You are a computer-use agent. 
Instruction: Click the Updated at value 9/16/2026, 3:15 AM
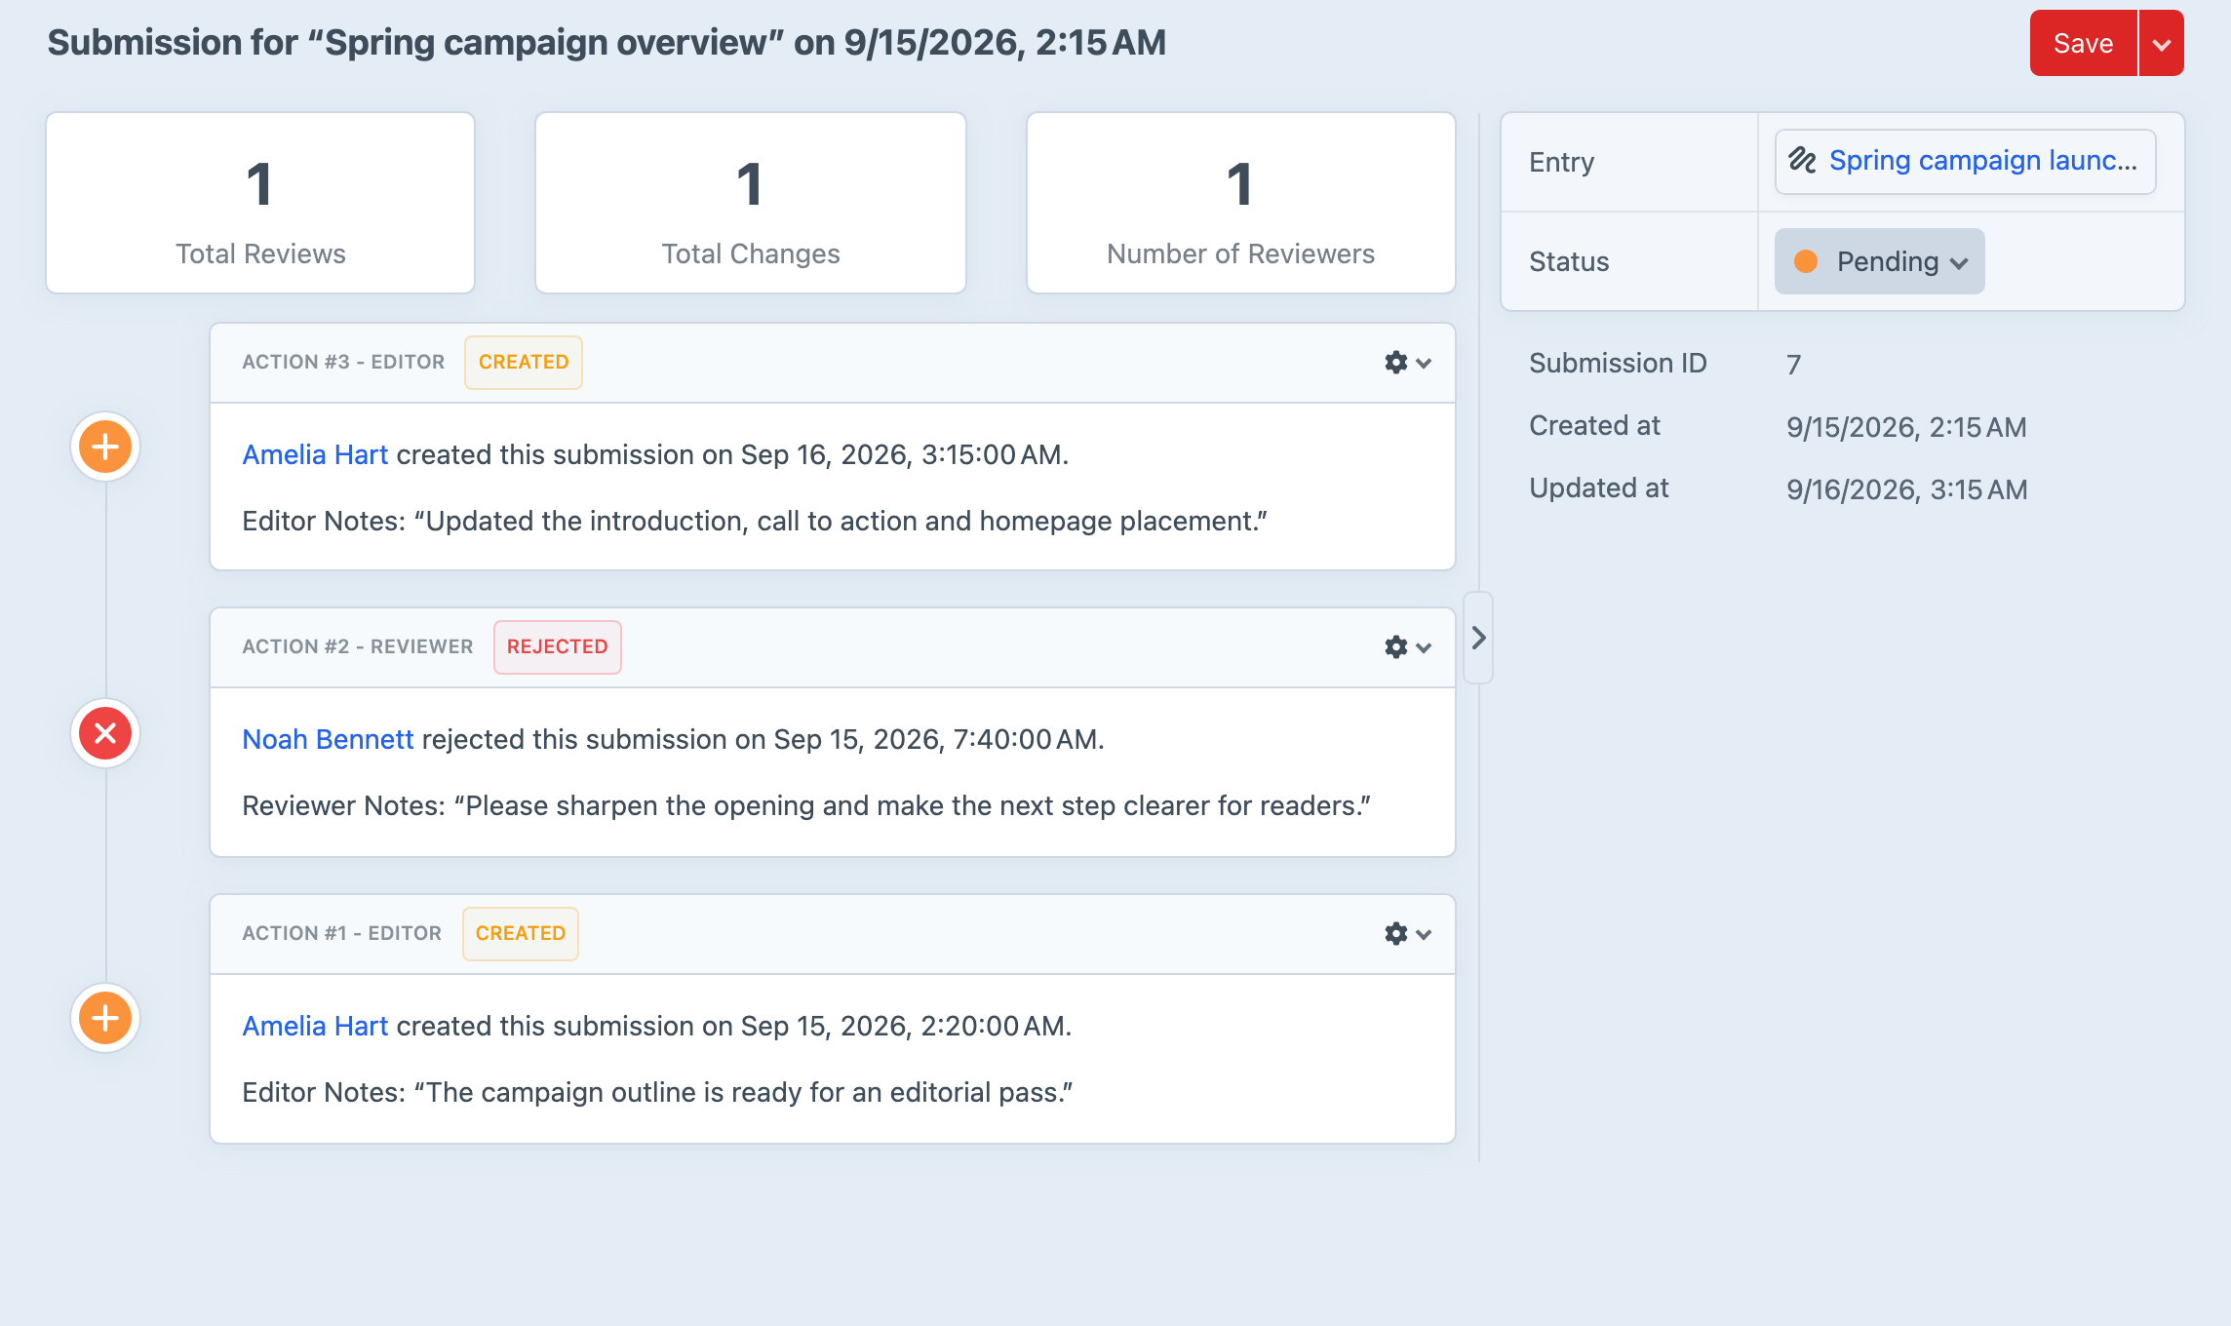pyautogui.click(x=1906, y=489)
